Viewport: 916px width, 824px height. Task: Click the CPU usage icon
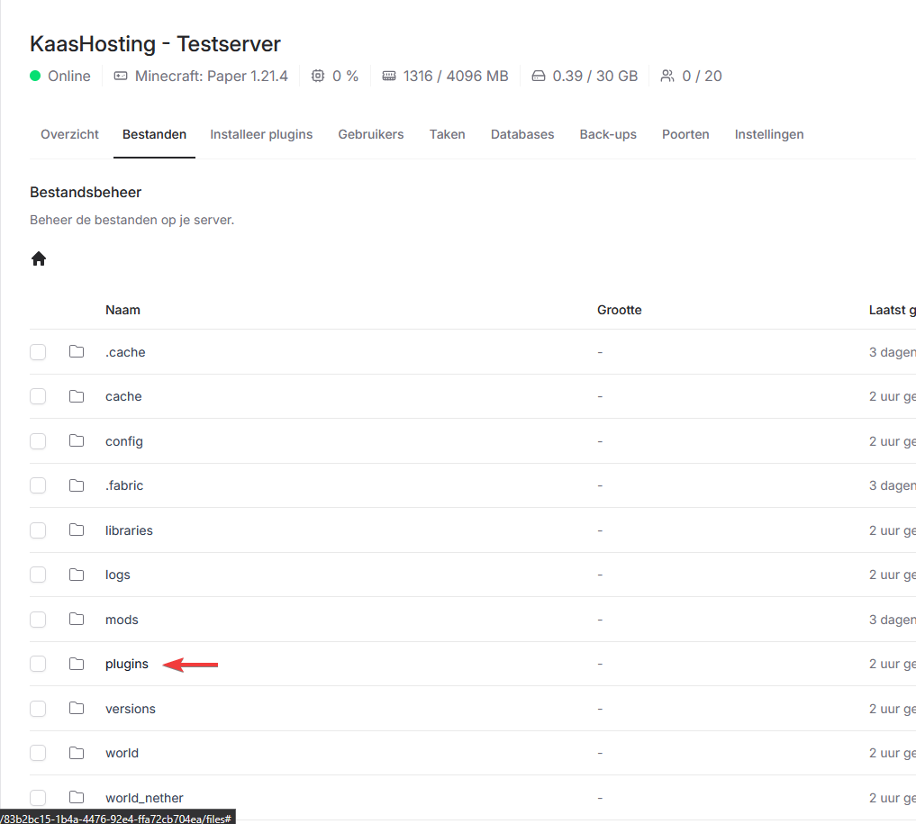click(318, 76)
